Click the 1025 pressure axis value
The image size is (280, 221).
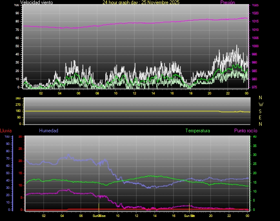pyautogui.click(x=255, y=5)
